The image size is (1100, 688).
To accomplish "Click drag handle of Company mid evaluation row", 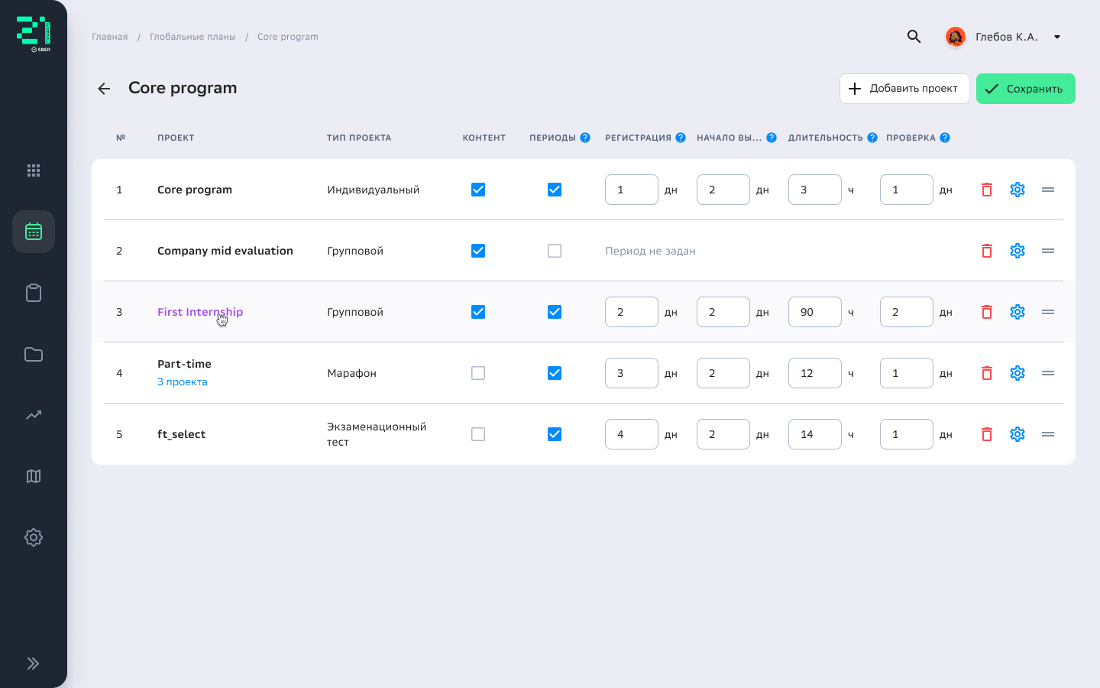I will click(1048, 251).
